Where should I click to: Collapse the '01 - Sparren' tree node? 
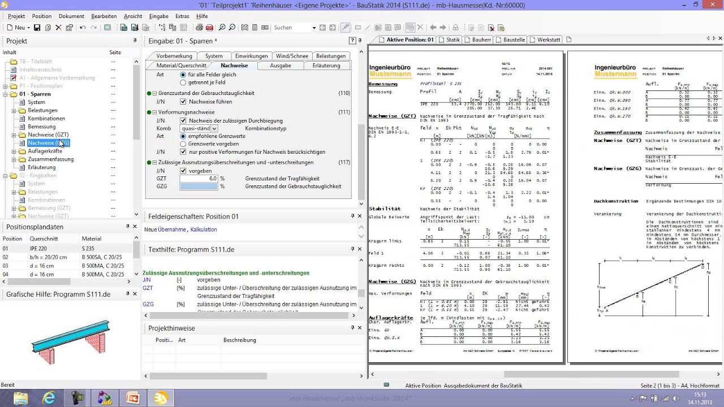point(6,94)
